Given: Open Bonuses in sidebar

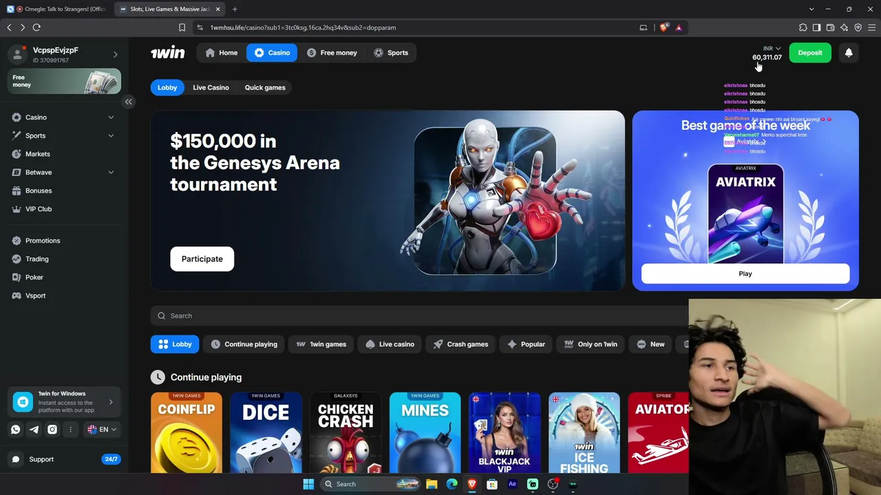Looking at the screenshot, I should click(x=39, y=191).
